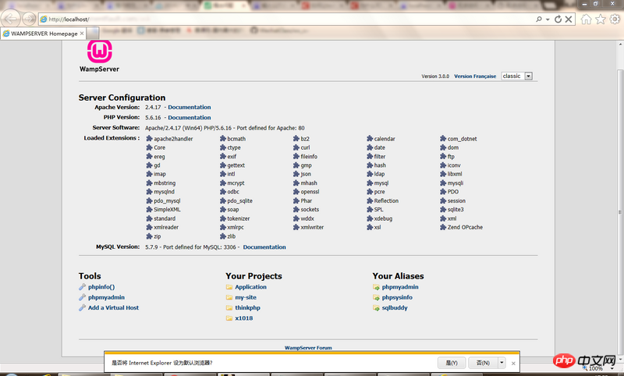Click folder icon next to x1018 project
Image resolution: width=624 pixels, height=376 pixels.
pos(229,318)
